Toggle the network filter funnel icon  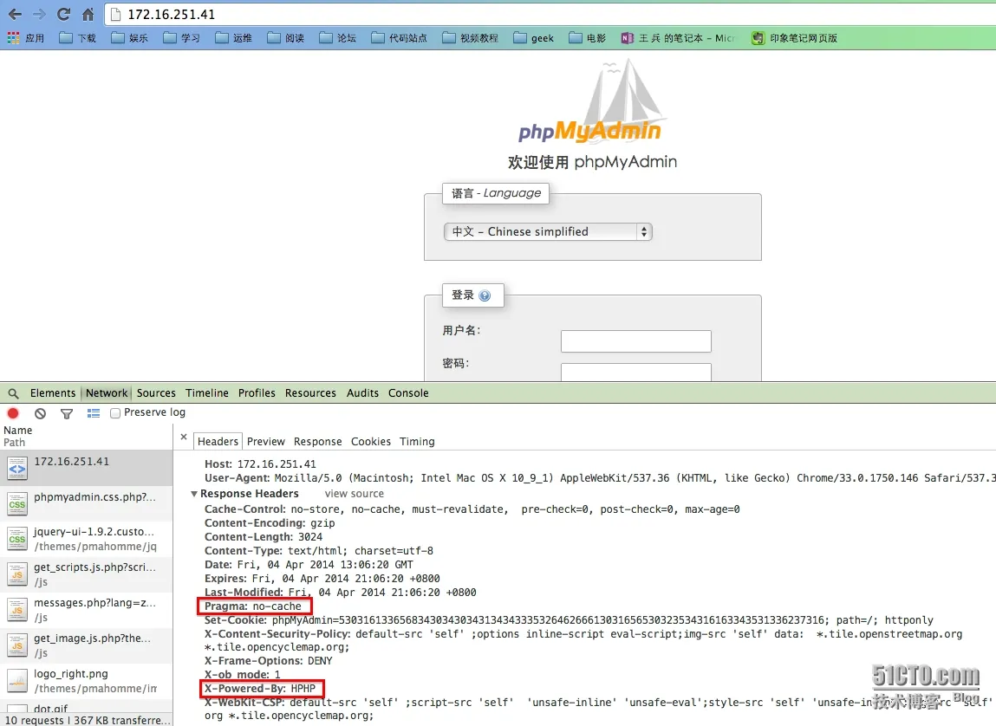point(67,414)
